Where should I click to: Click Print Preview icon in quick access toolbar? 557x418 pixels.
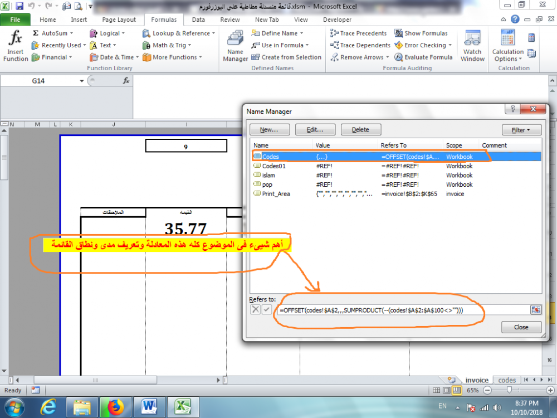coord(78,6)
